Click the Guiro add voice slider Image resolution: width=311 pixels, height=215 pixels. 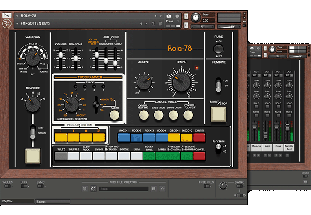tap(115, 59)
